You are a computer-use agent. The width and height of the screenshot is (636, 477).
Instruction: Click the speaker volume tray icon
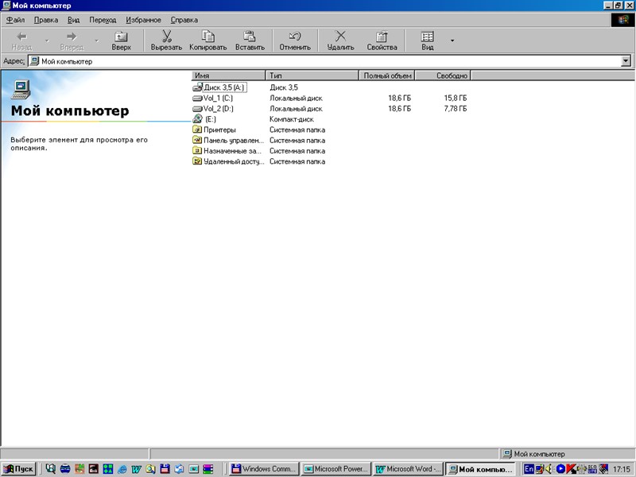tap(549, 469)
